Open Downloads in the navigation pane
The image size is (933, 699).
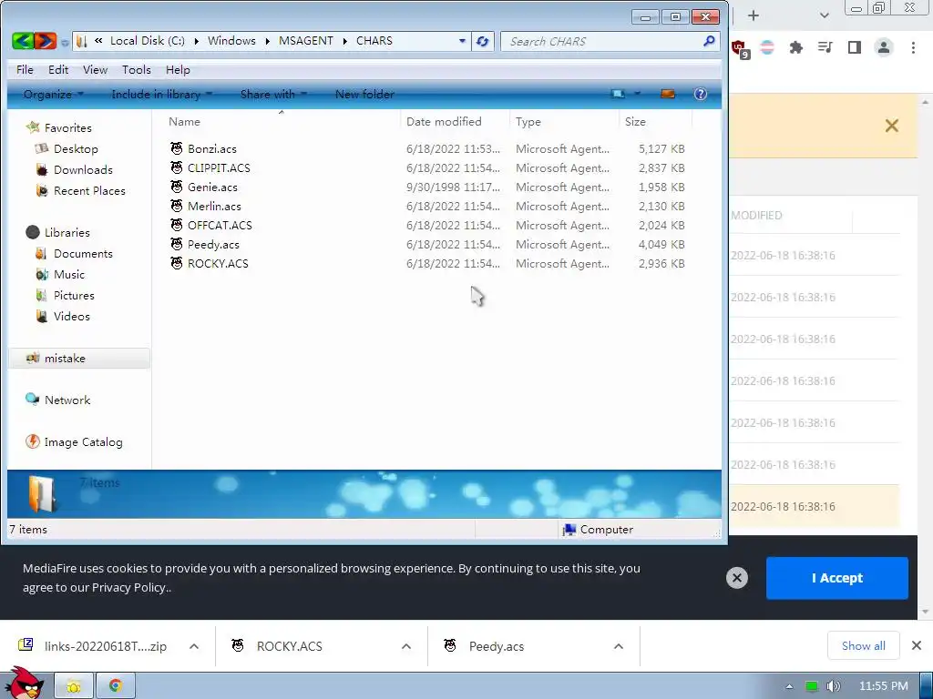tap(83, 169)
